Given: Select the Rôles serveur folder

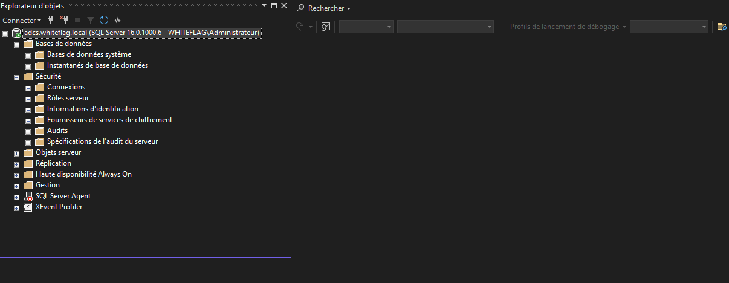Looking at the screenshot, I should click(68, 98).
